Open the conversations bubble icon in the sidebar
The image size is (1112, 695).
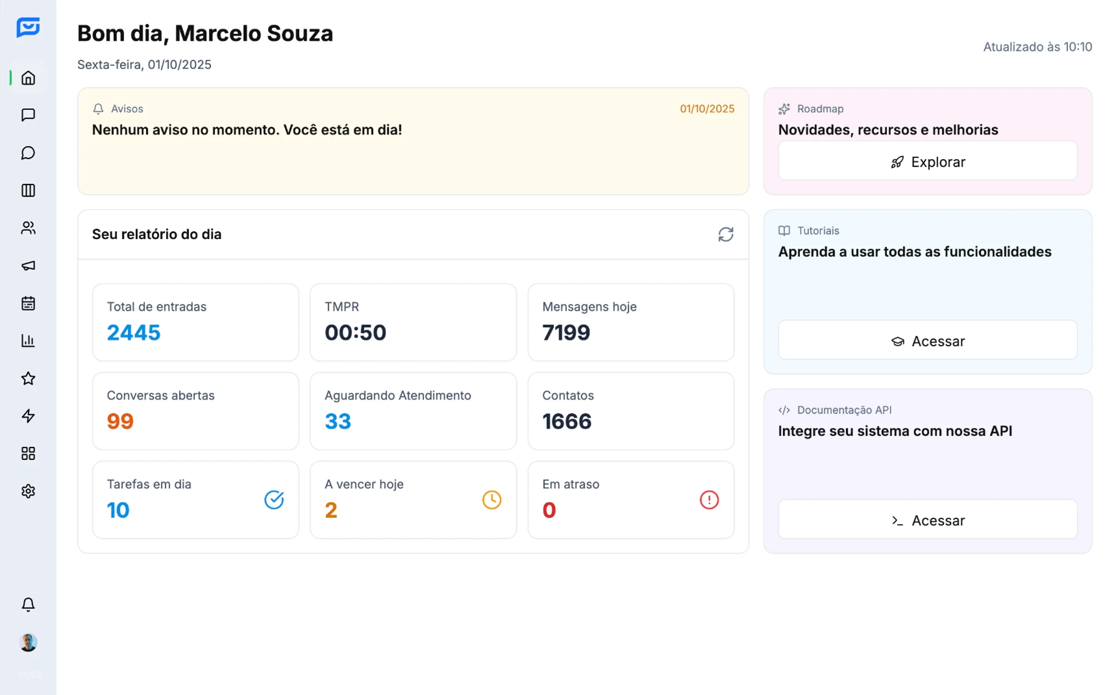(x=28, y=153)
